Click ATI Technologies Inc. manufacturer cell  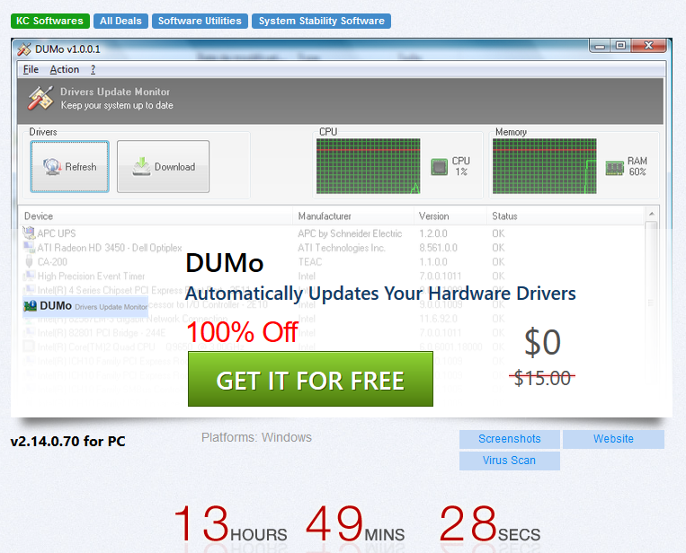[x=342, y=248]
